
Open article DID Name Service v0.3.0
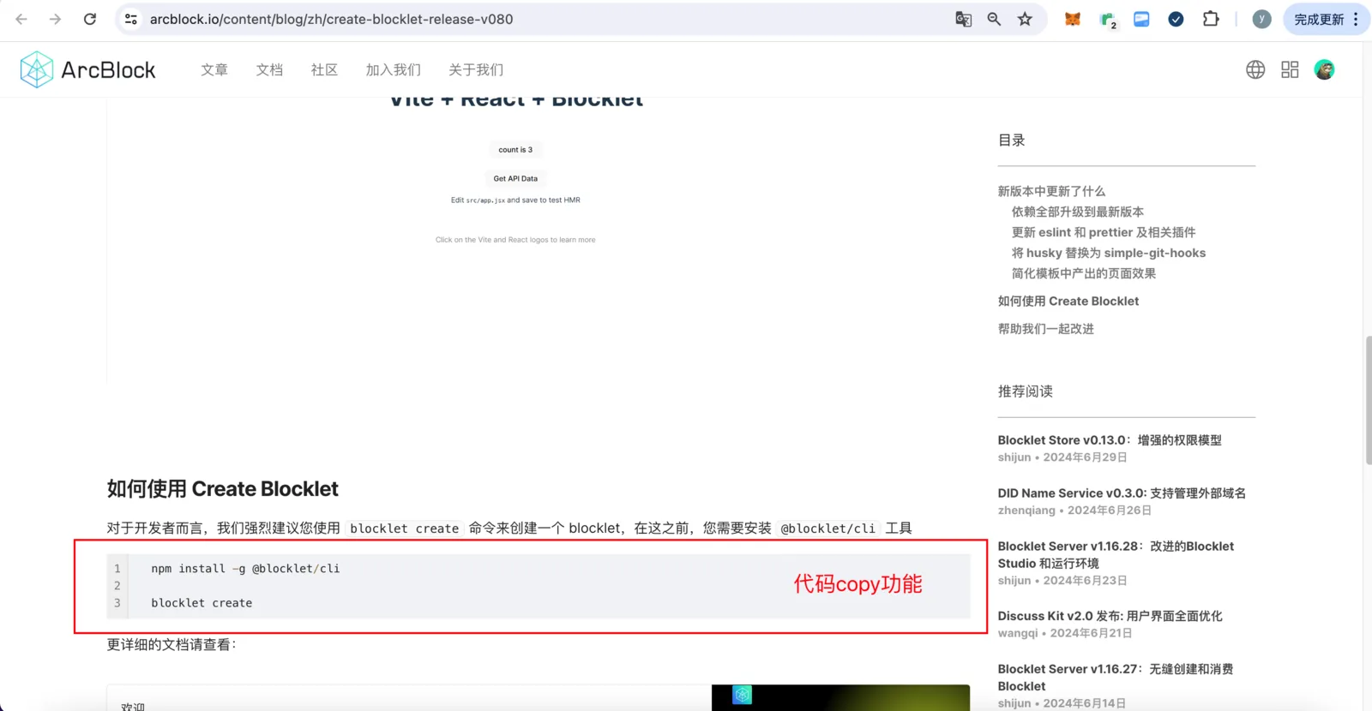[x=1122, y=493]
